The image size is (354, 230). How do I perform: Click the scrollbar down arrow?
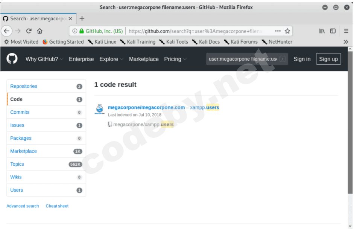point(350,226)
